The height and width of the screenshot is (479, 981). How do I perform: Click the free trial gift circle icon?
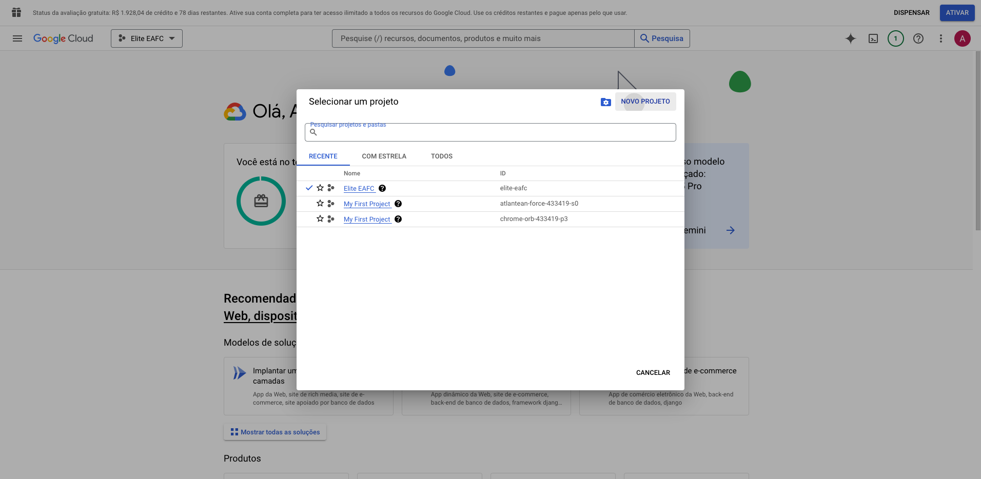pyautogui.click(x=261, y=201)
